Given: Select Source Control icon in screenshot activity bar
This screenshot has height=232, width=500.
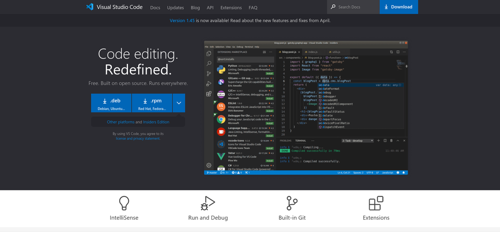Looking at the screenshot, I should (x=209, y=73).
